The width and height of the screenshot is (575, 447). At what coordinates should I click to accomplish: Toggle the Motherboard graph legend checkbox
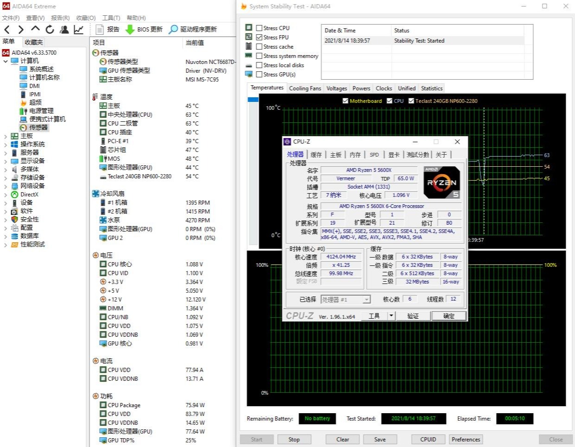click(x=345, y=101)
